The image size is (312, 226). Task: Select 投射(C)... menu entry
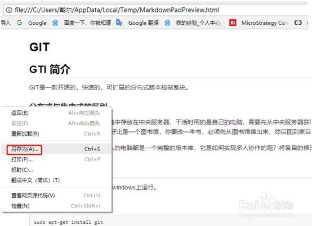click(x=57, y=170)
